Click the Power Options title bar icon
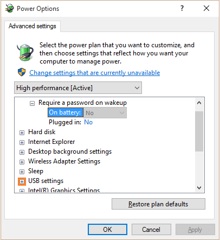220x240 pixels. pos(10,8)
